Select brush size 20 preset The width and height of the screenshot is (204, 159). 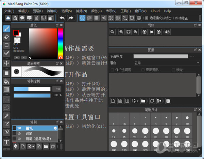tap(135, 132)
